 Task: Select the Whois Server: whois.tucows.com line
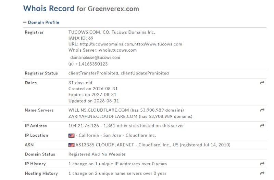102,50
